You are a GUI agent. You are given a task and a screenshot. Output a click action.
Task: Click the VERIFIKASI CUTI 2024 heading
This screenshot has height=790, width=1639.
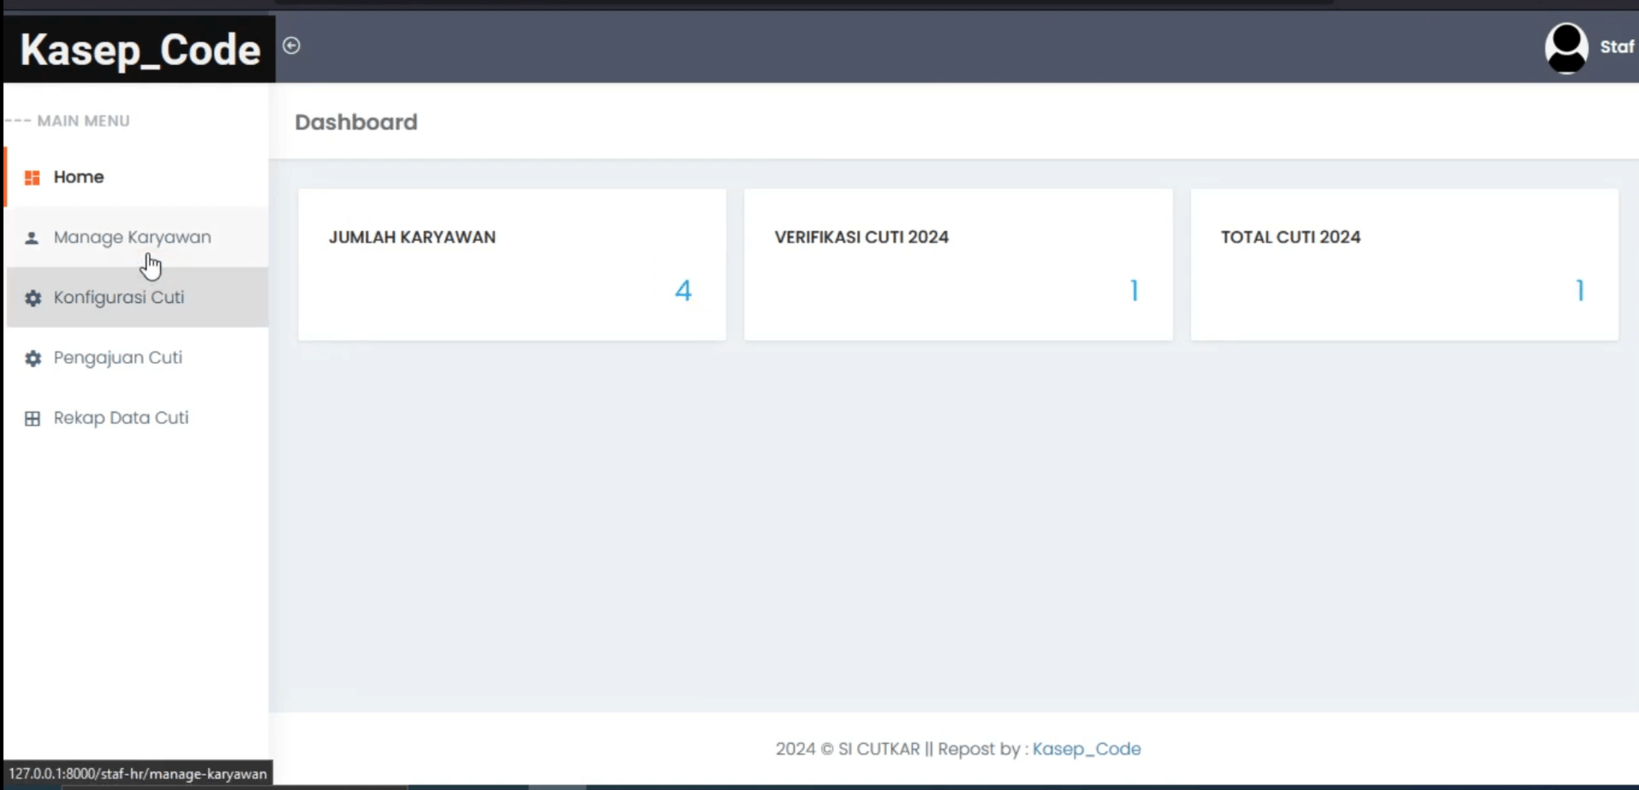(861, 237)
